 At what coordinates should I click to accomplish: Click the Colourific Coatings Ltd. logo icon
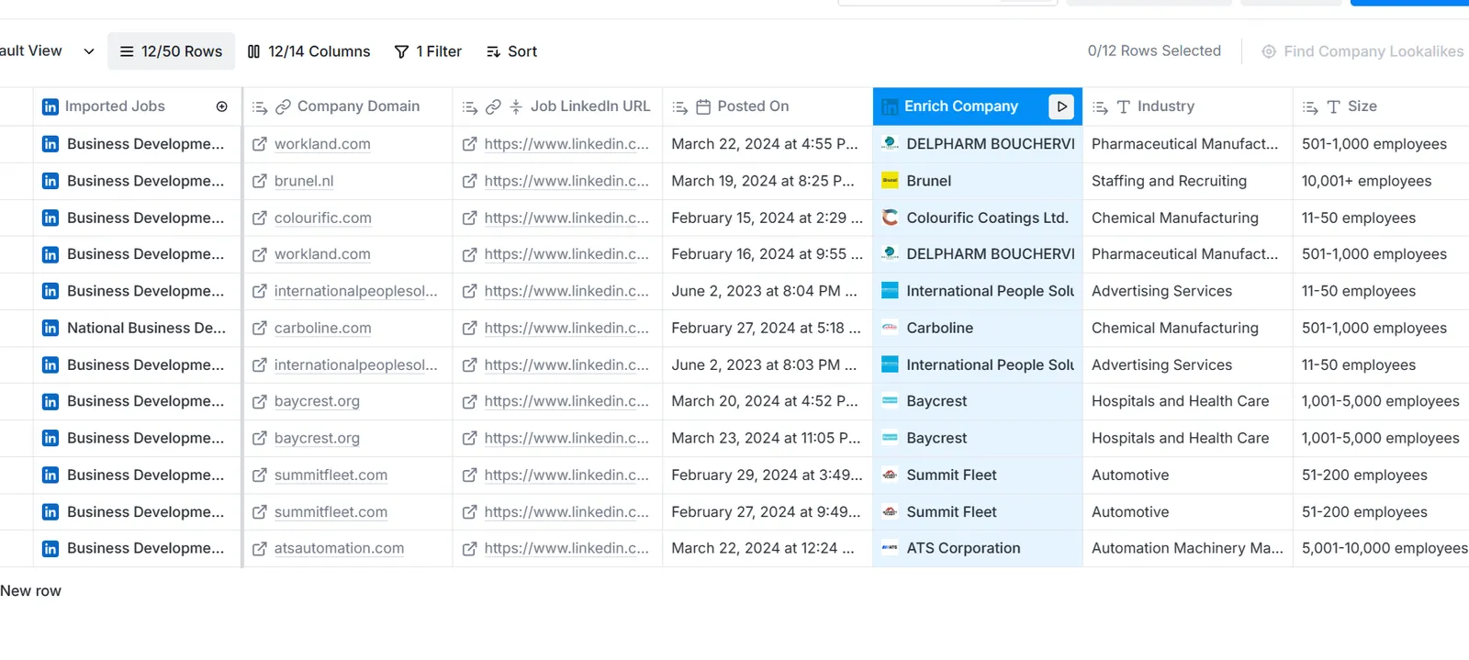coord(890,218)
